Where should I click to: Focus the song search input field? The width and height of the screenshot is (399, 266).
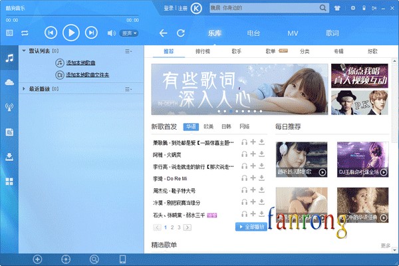coord(264,8)
